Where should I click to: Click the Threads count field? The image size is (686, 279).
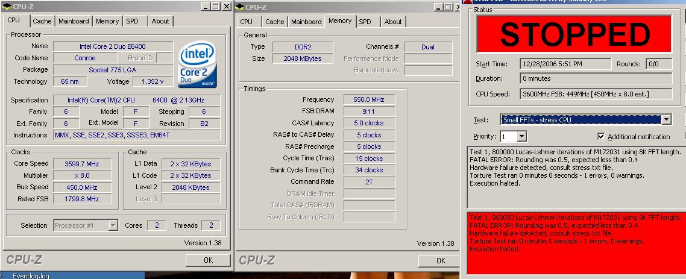tap(211, 225)
